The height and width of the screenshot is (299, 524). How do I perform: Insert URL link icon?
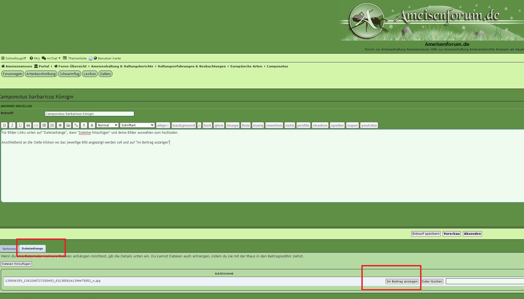tap(76, 125)
